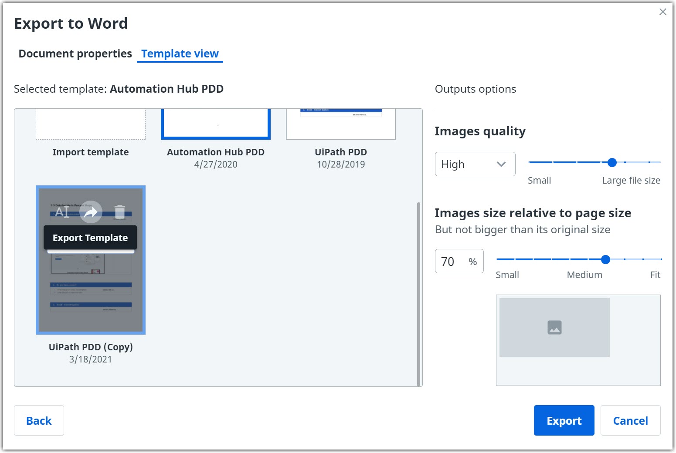Click the Cancel button

630,420
